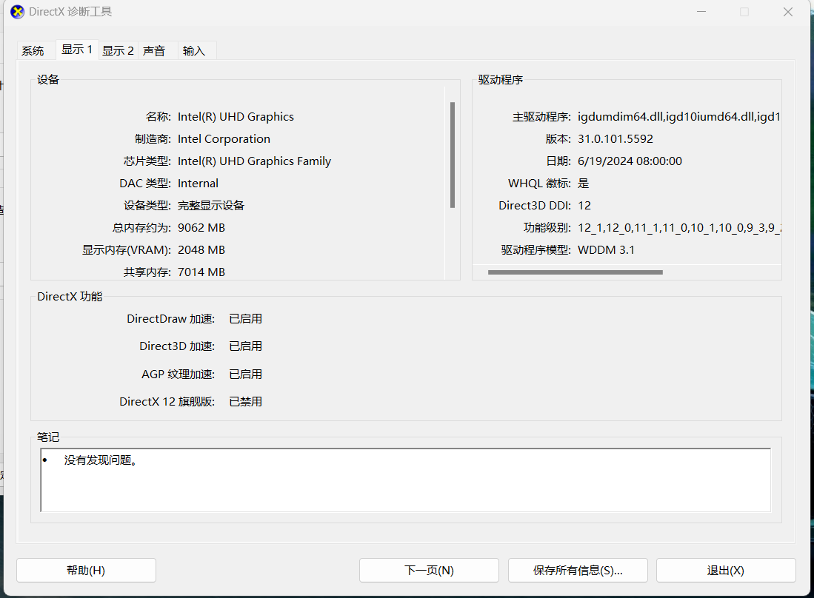814x598 pixels.
Task: Select device type value 完整显示设备
Action: pos(211,206)
